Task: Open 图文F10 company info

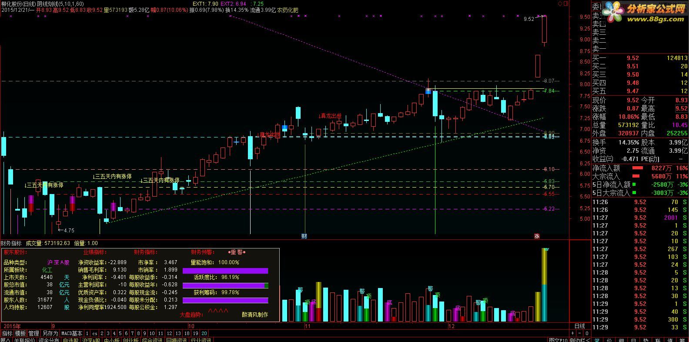Action: (x=558, y=340)
